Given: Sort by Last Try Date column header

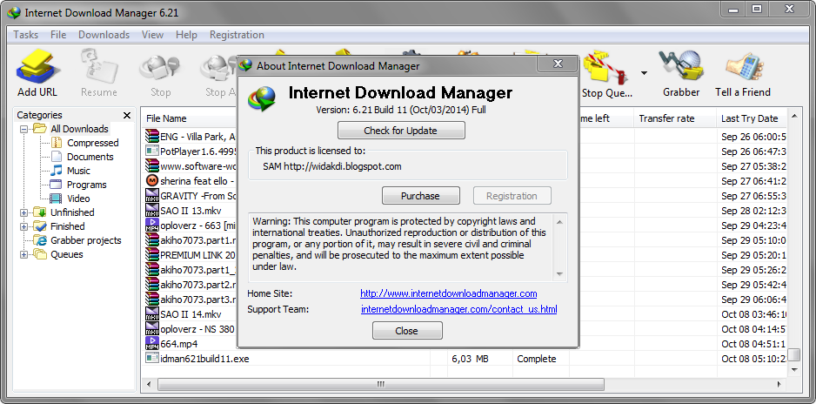Looking at the screenshot, I should [752, 118].
